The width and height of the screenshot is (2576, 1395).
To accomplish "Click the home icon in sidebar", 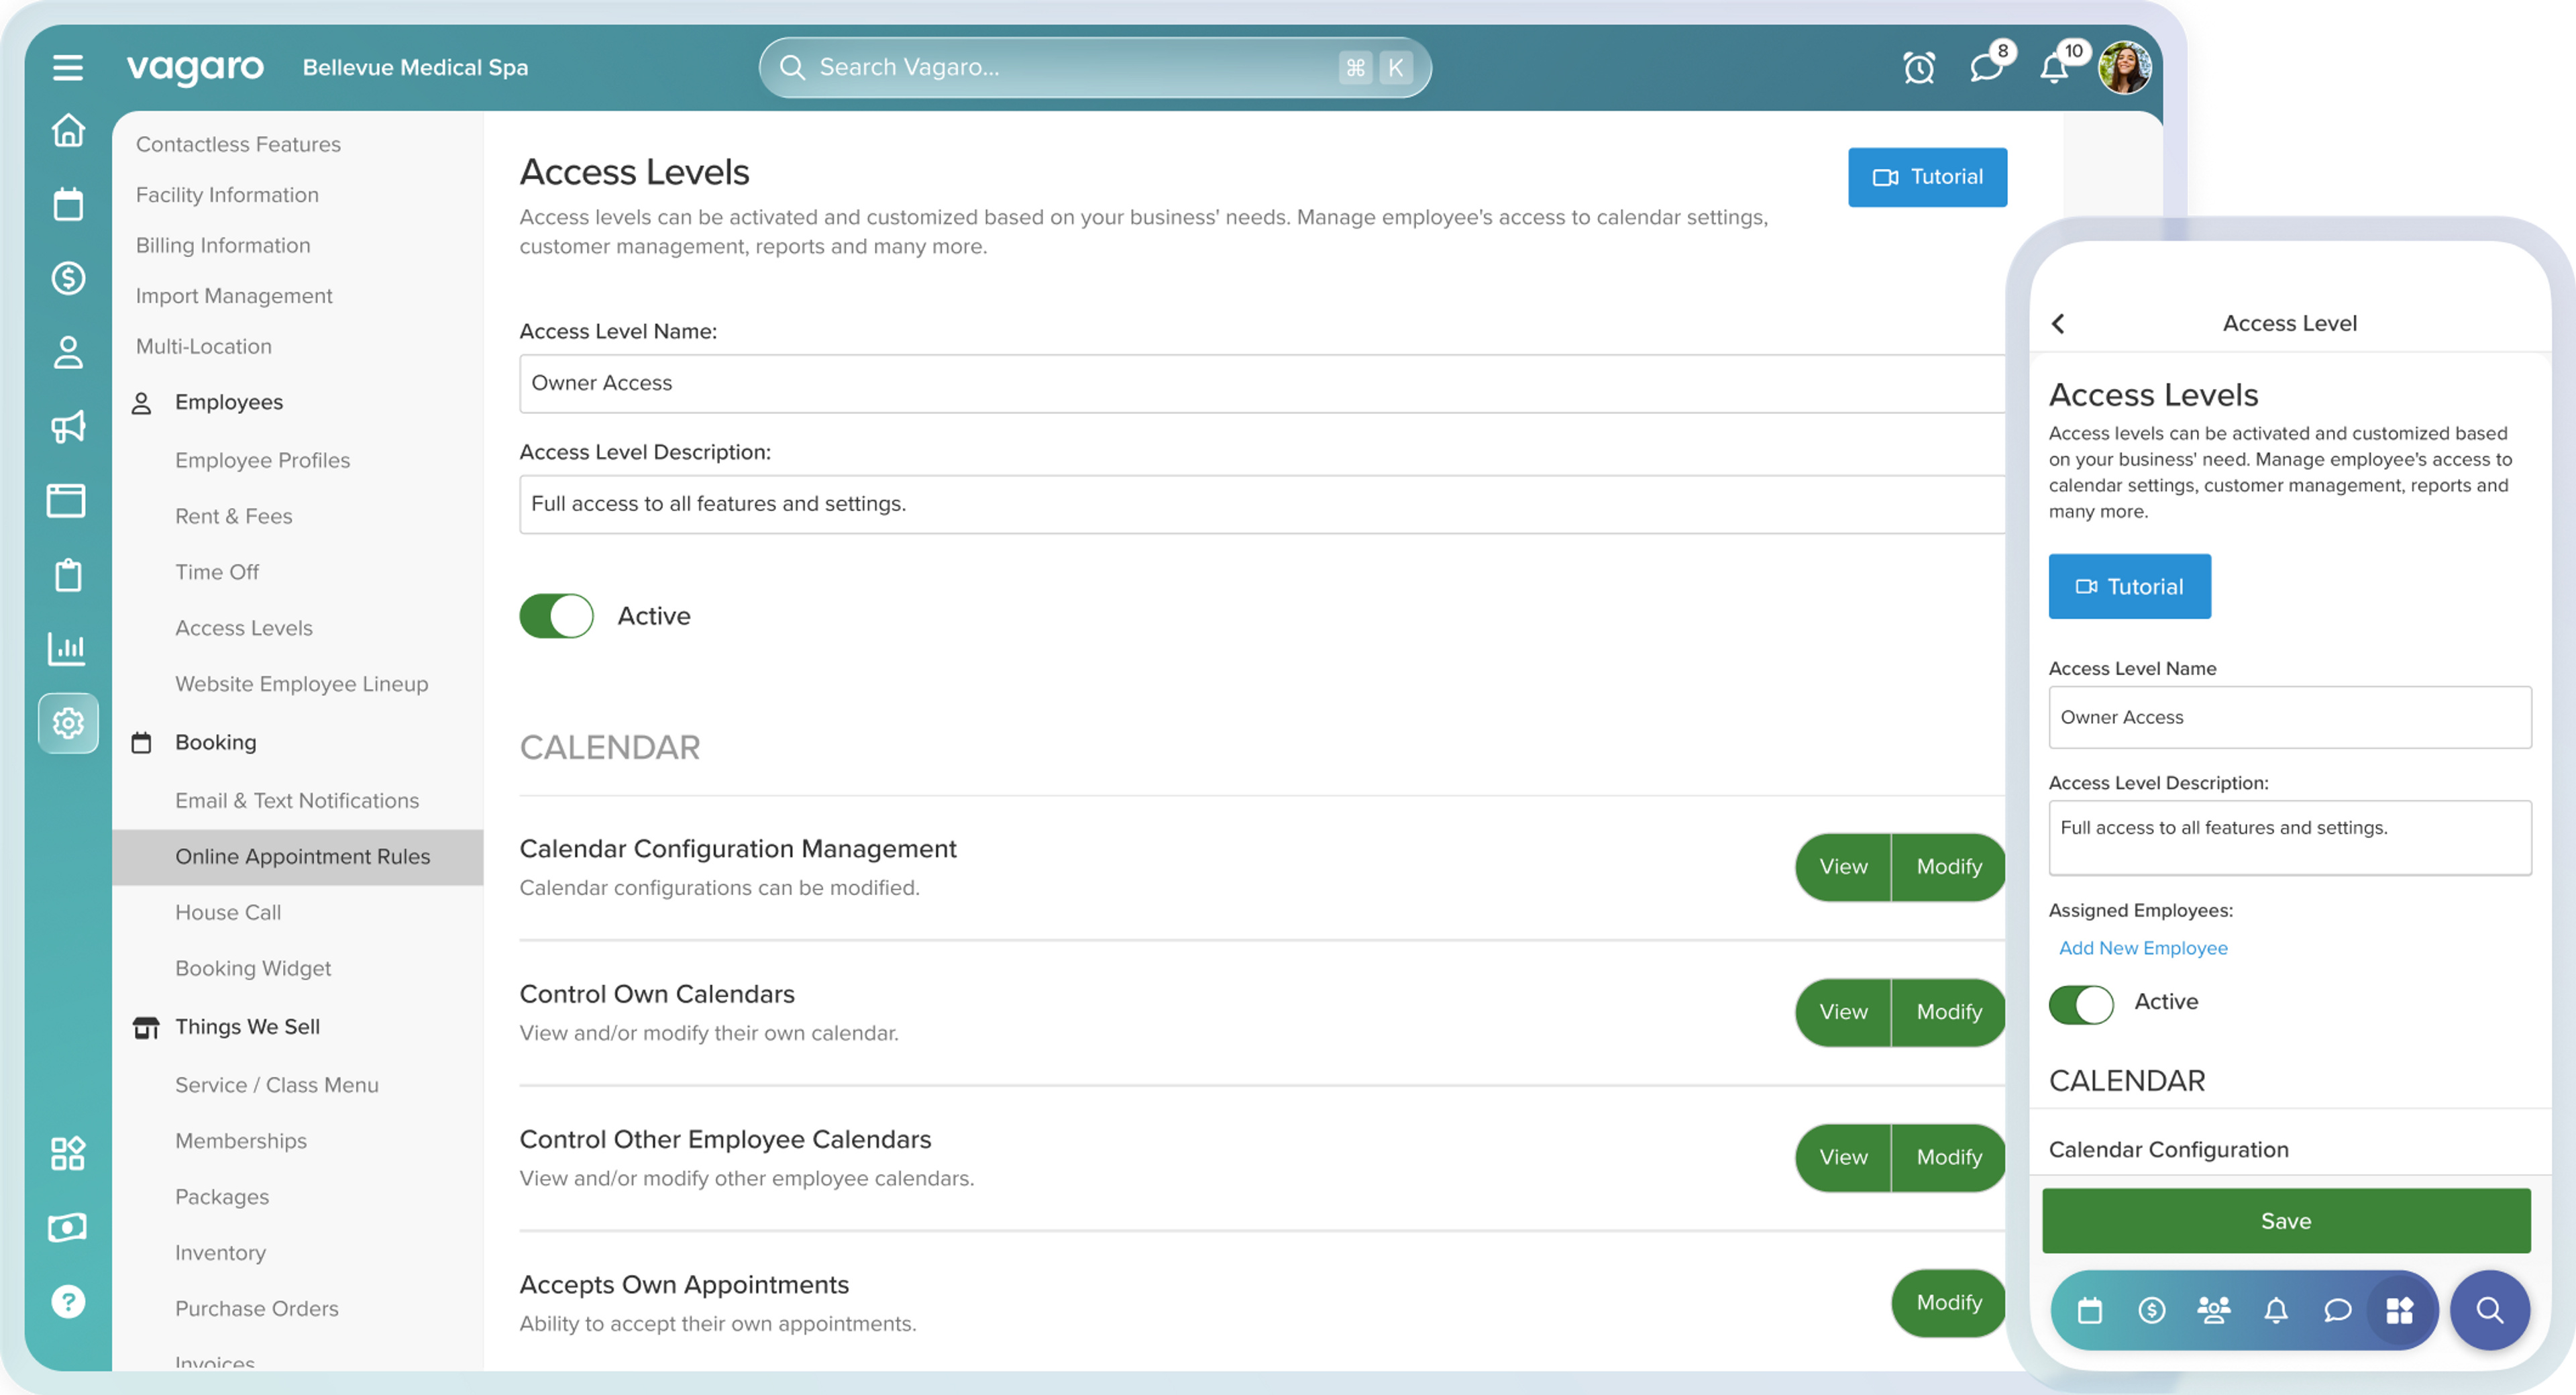I will click(68, 131).
